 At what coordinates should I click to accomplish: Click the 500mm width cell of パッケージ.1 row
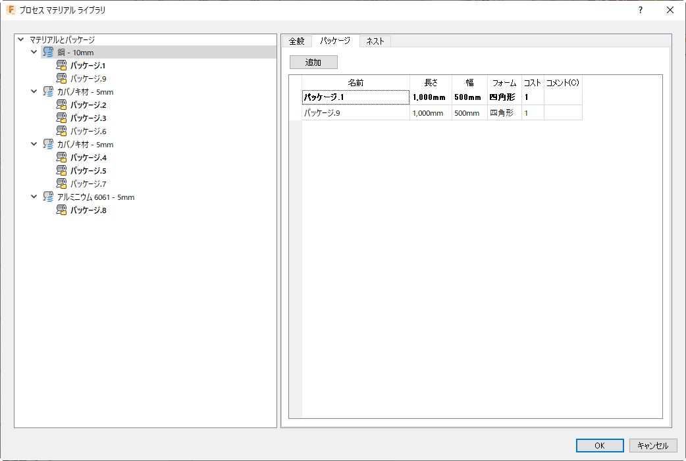(x=469, y=97)
